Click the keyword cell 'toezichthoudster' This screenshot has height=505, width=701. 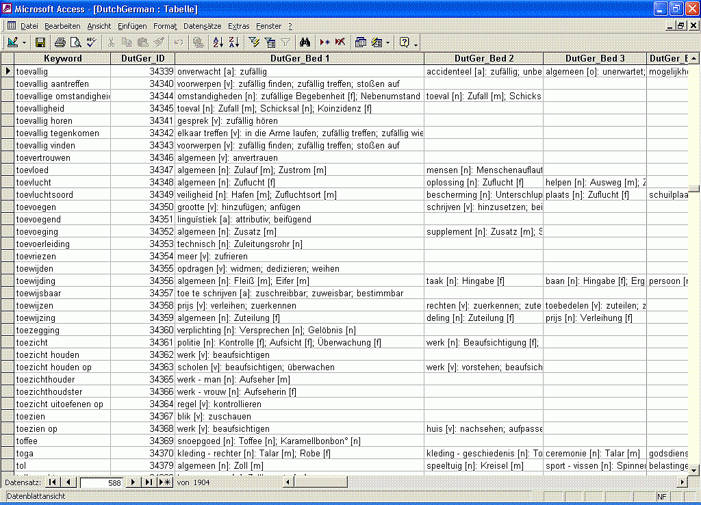(x=62, y=392)
